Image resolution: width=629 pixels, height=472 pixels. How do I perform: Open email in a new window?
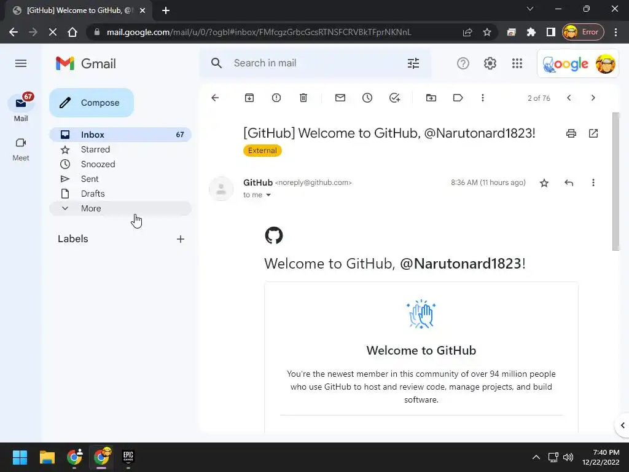pos(593,133)
